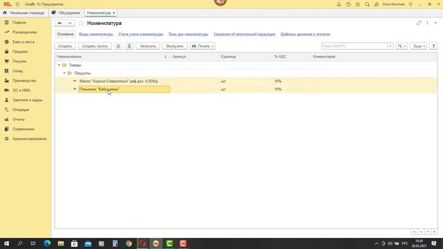The image size is (443, 249).
Task: Open File Explorer from taskbar
Action: 61,243
